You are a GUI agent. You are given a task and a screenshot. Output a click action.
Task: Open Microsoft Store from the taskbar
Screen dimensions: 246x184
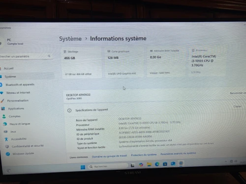(165, 164)
